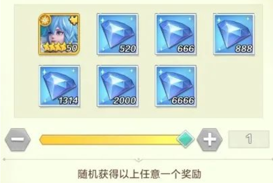Tap the four-star rating on hero card

(54, 47)
